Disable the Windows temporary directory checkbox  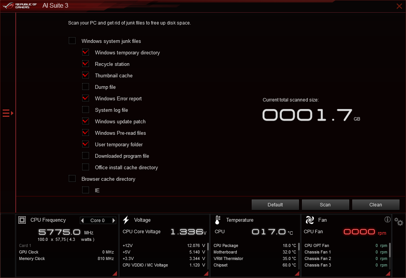[85, 52]
